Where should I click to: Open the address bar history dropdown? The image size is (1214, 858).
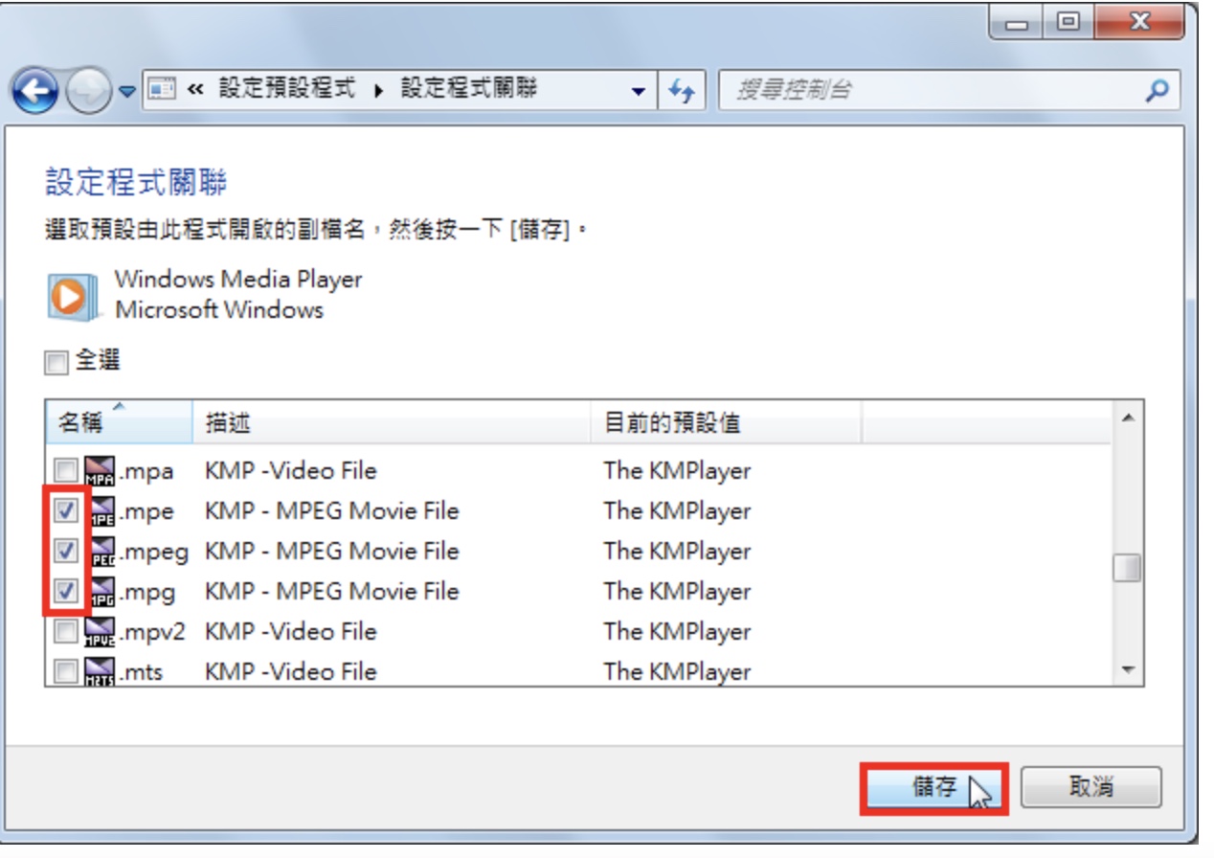639,92
